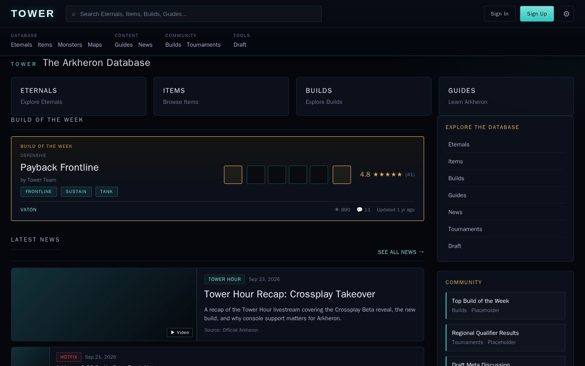
Task: Open Draft in Explore the Database sidebar
Action: tap(505, 246)
